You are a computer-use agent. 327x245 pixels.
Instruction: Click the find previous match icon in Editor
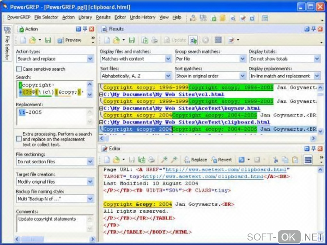pos(164,160)
